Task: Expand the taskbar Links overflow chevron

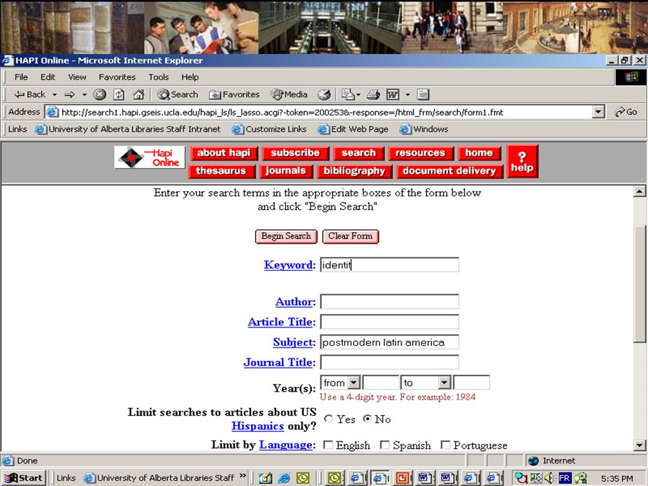Action: (242, 476)
